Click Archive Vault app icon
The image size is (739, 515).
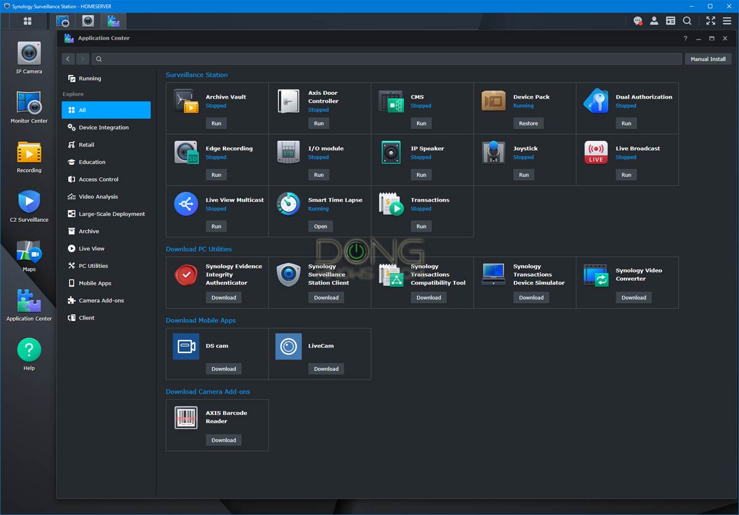186,101
